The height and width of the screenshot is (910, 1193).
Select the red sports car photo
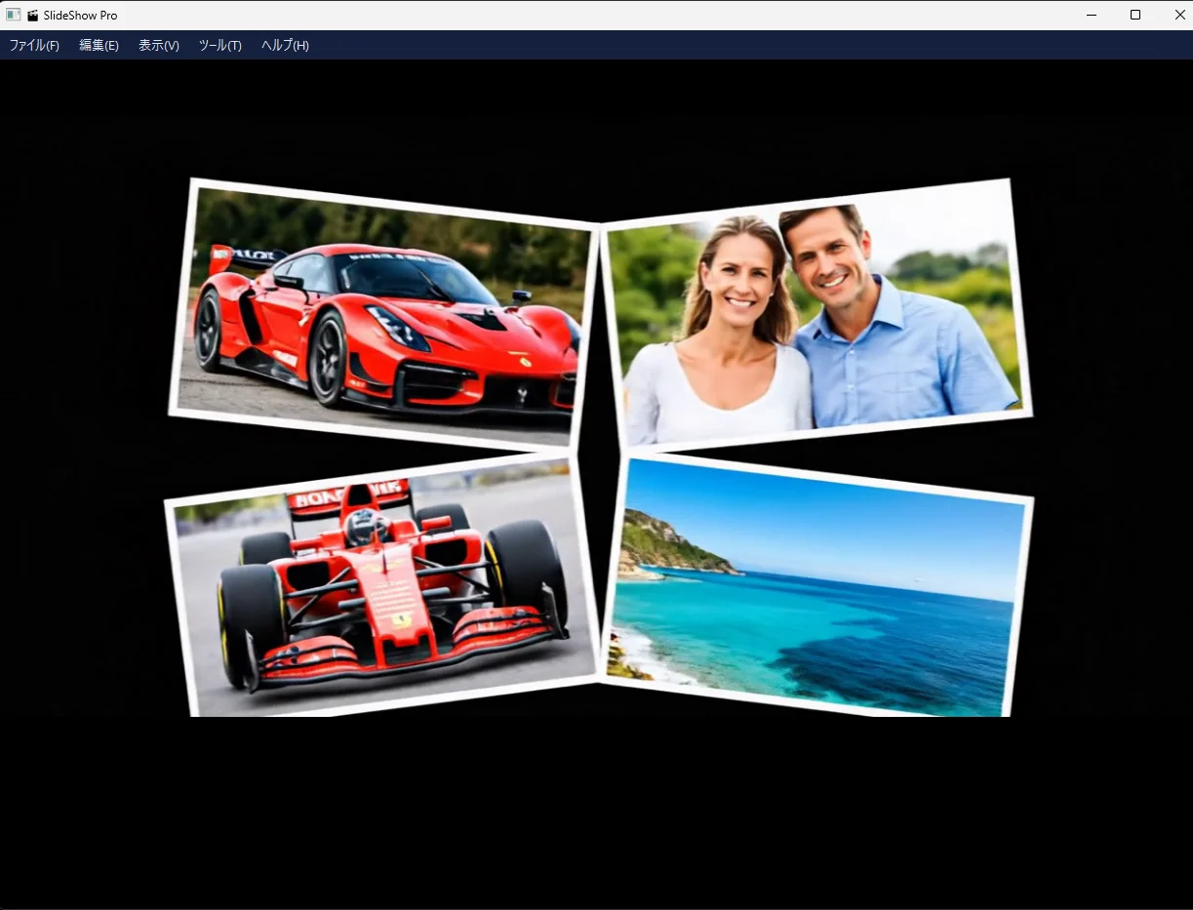click(383, 314)
